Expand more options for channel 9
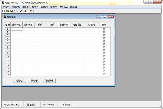The width and height of the screenshot is (163, 109). coord(104,53)
